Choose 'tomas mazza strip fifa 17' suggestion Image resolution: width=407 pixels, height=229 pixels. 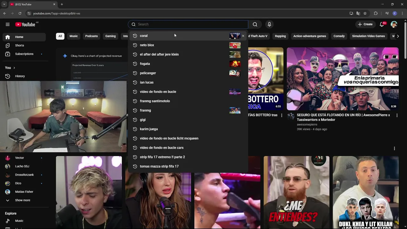[188, 166]
